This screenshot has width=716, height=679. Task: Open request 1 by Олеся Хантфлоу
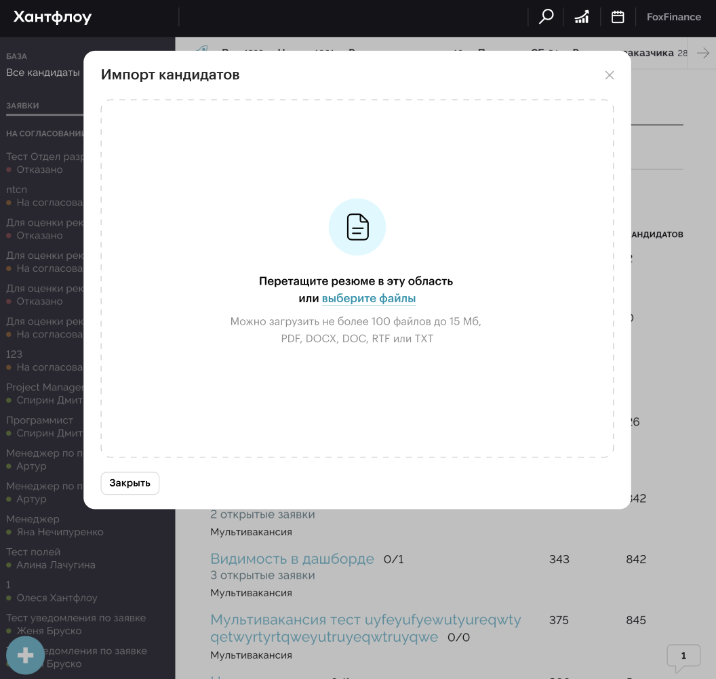tap(52, 591)
